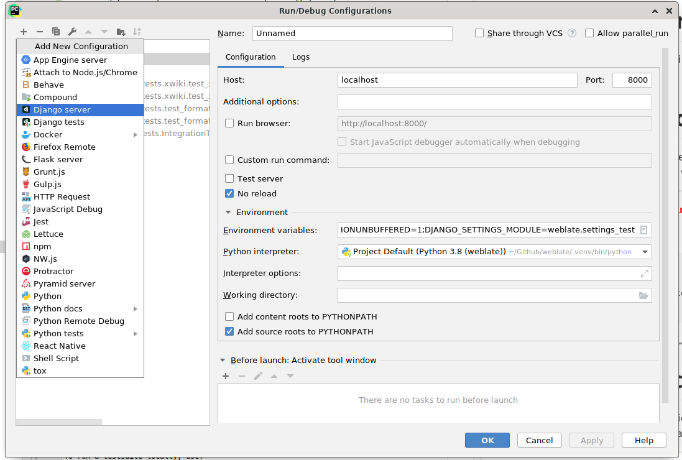682x460 pixels.
Task: Click the OK button
Action: pyautogui.click(x=487, y=439)
